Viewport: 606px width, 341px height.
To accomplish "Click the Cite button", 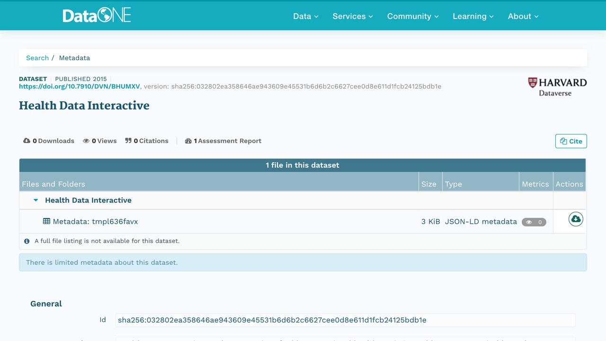I will 571,141.
